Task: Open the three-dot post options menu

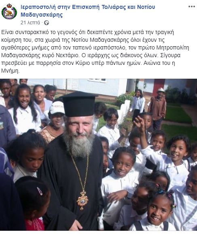Action: point(191,6)
